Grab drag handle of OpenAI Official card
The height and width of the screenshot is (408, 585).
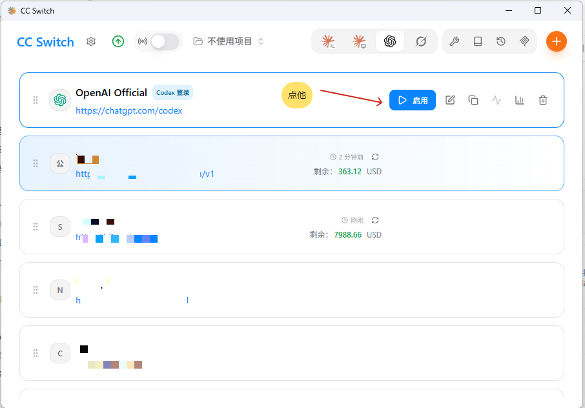pos(36,100)
